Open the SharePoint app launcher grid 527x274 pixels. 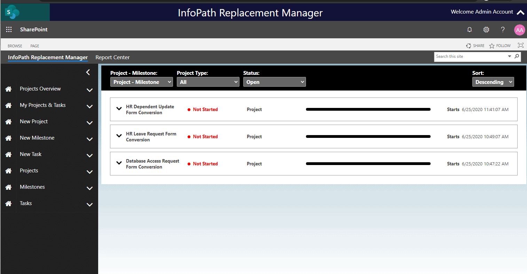coord(9,30)
